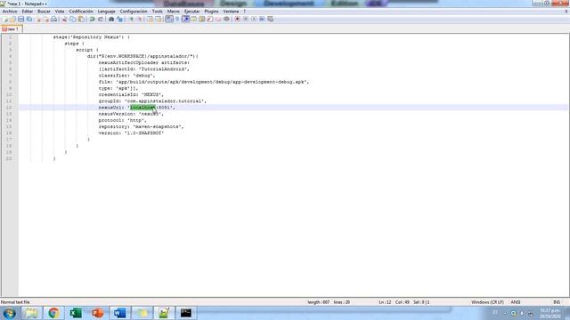Screen dimensions: 570x320
Task: Click the Undo toolbar icon
Action: click(x=92, y=19)
